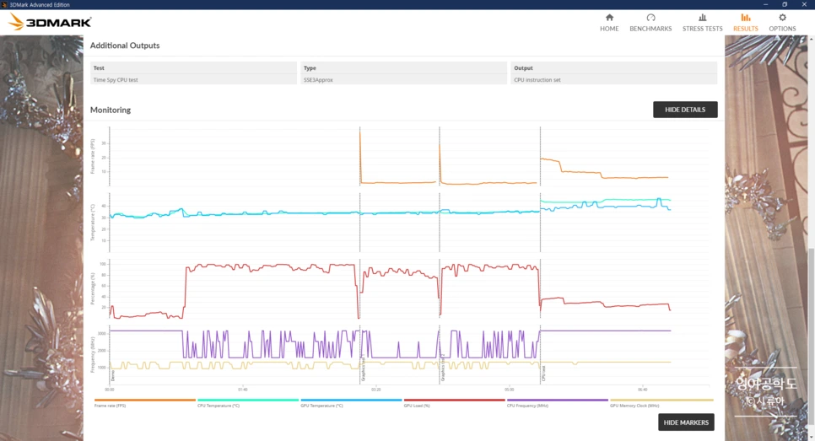Viewport: 815px width, 441px height.
Task: Click the app icon in title bar
Action: click(4, 4)
